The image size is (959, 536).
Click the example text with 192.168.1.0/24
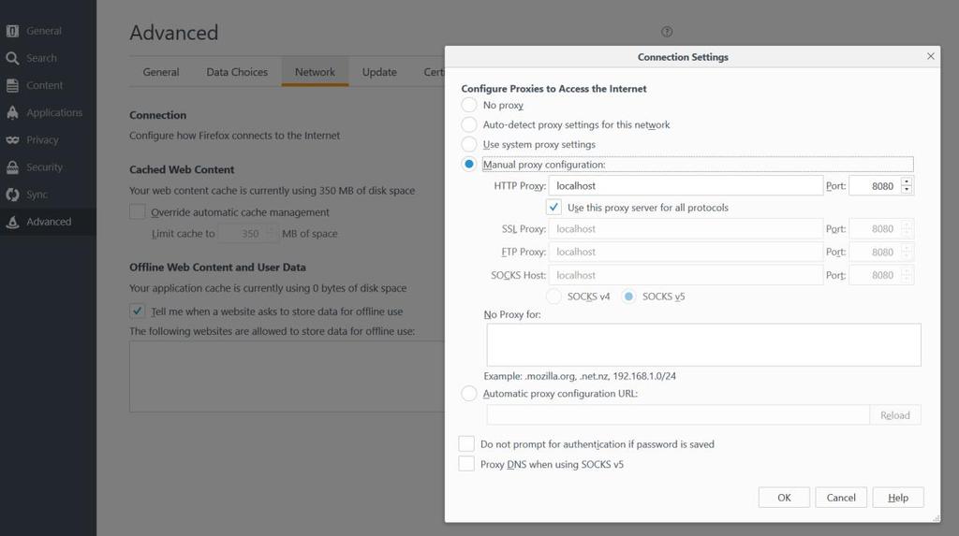579,376
